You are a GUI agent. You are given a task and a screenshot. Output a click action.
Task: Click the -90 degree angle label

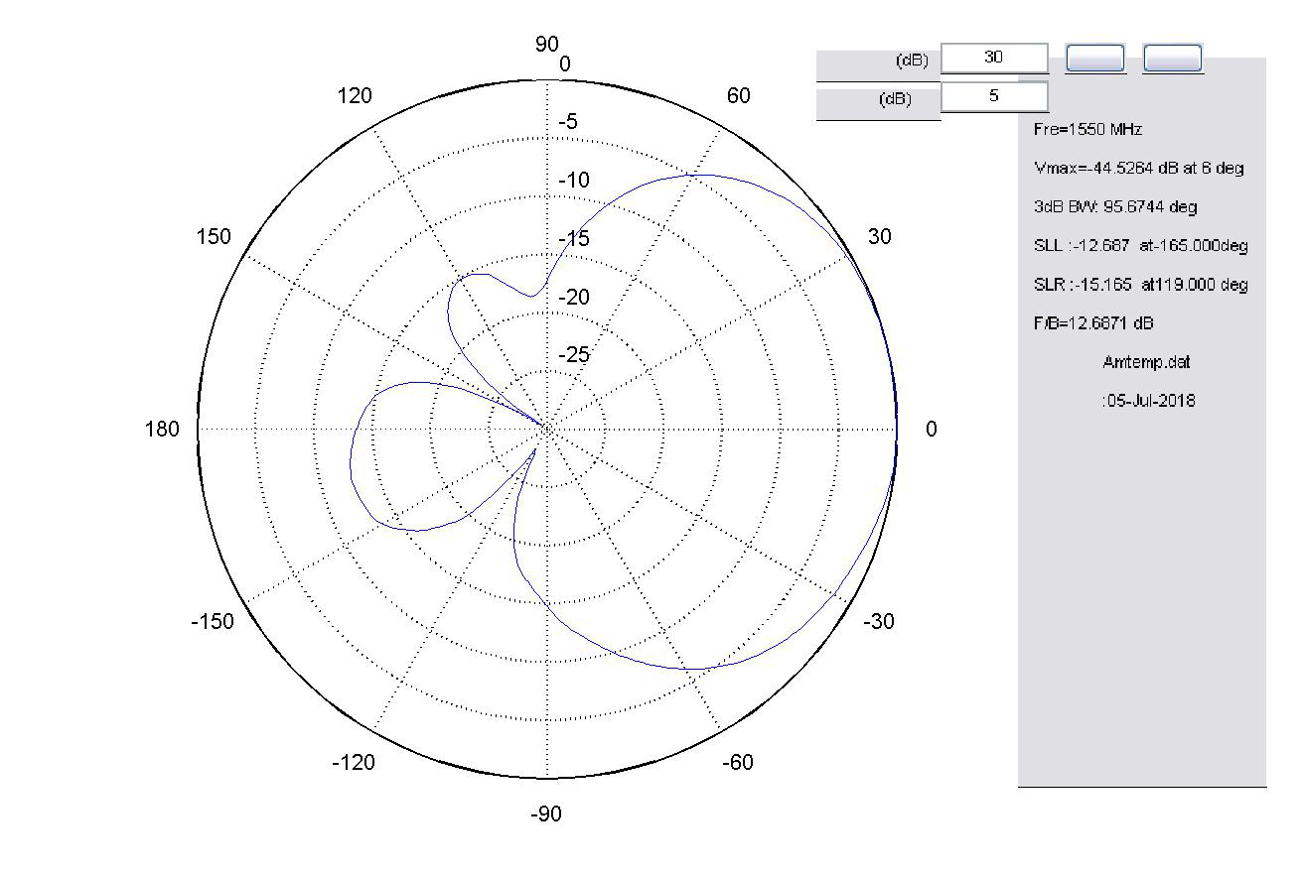click(546, 815)
